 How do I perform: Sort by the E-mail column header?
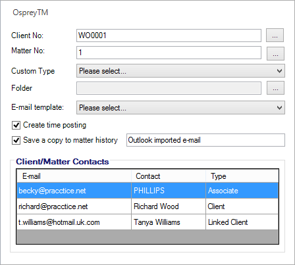[74, 176]
